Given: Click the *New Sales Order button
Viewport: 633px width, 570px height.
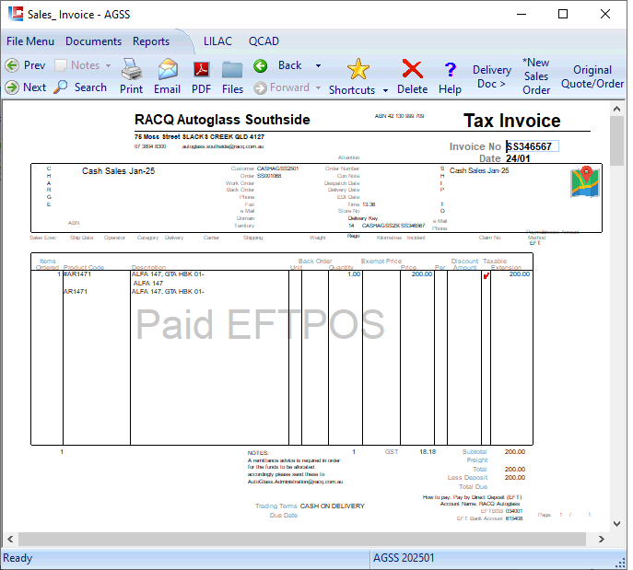Looking at the screenshot, I should click(x=536, y=76).
